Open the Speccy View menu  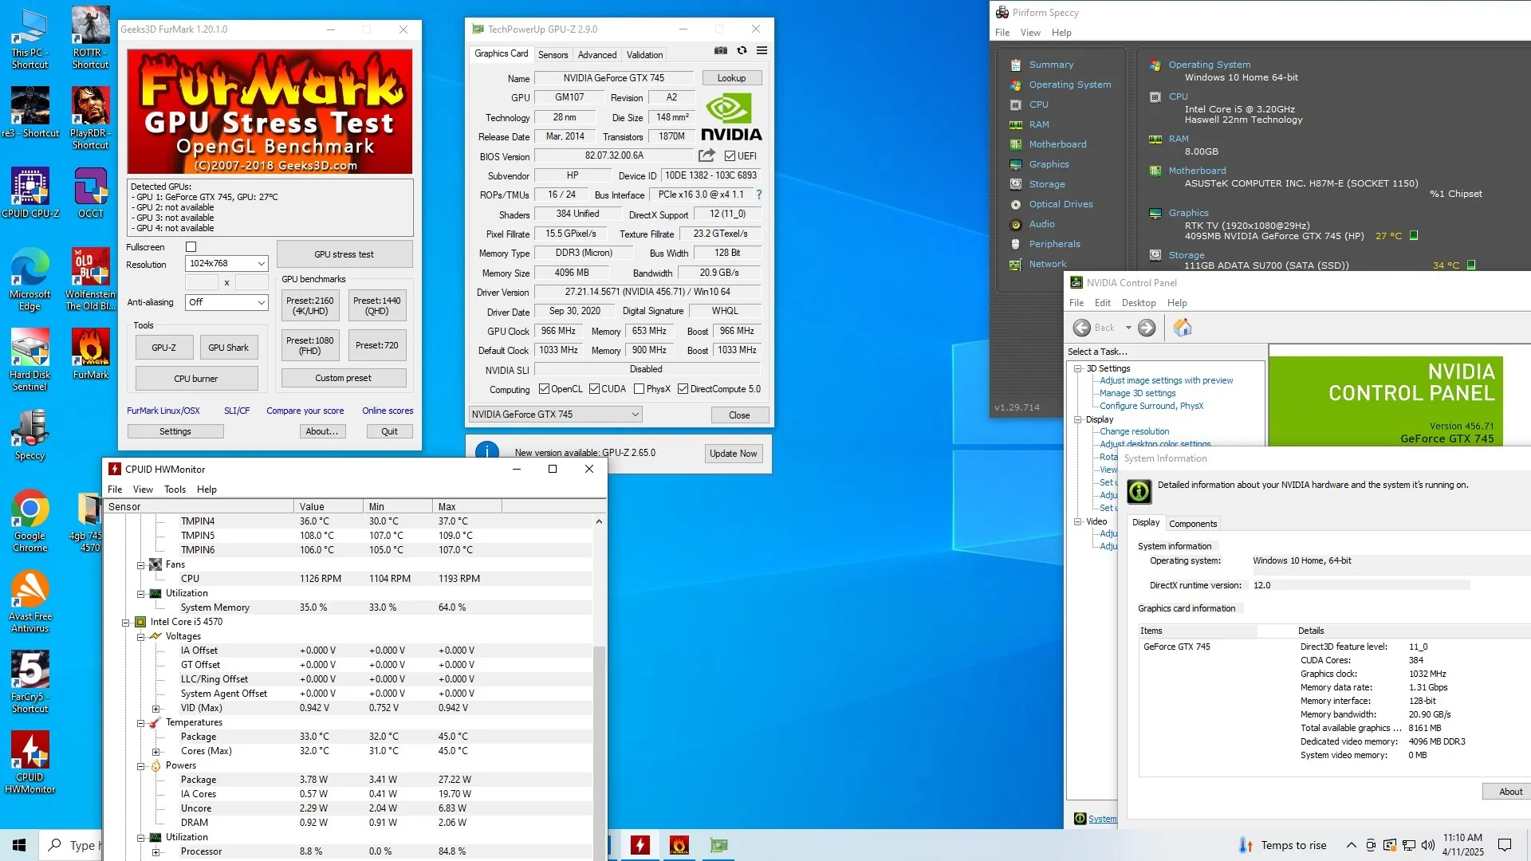1030,33
